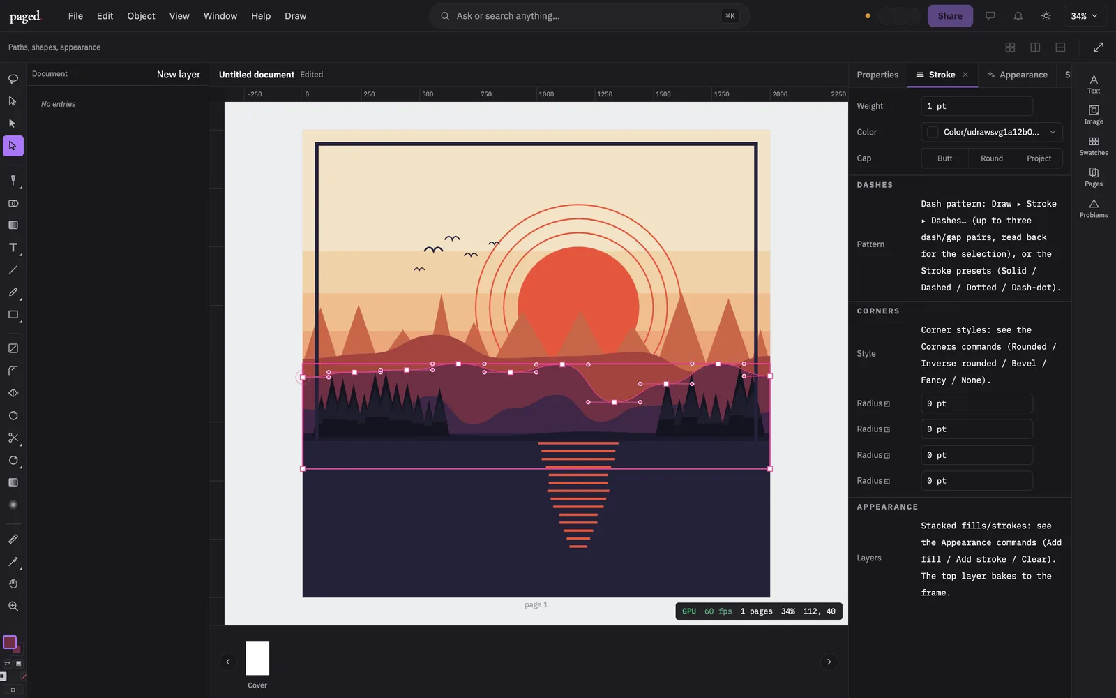Select the Zoom magnifier tool
Image resolution: width=1116 pixels, height=698 pixels.
[13, 606]
